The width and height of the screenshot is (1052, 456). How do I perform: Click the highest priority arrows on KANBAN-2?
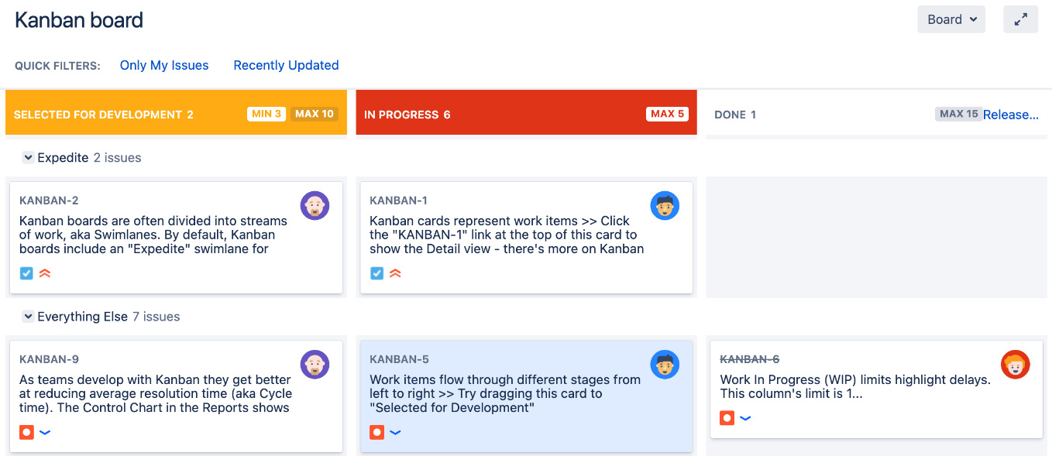coord(45,273)
